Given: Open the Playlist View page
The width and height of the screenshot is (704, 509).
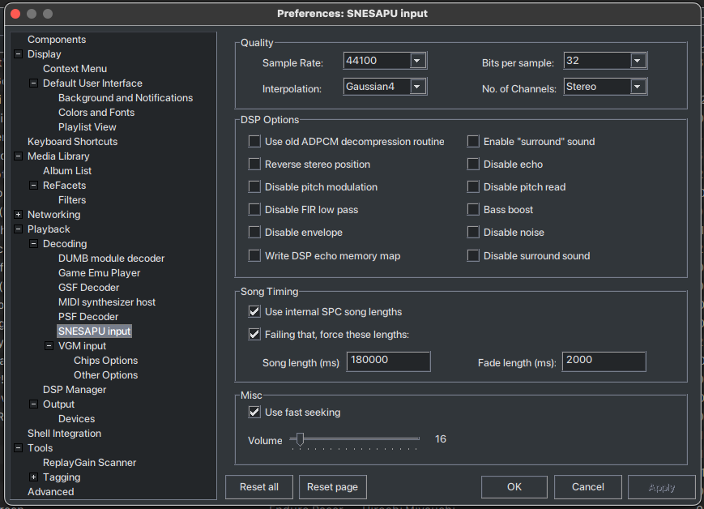Looking at the screenshot, I should click(87, 127).
